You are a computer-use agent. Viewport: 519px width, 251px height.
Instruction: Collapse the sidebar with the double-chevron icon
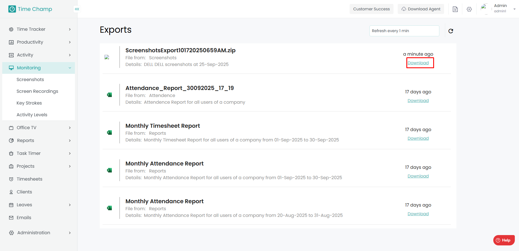(77, 9)
